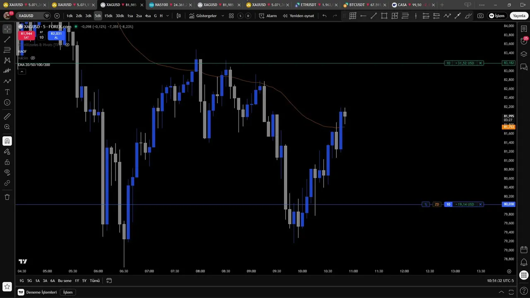Collapse the bottom trading panel chevron
Image resolution: width=530 pixels, height=298 pixels.
click(x=501, y=292)
